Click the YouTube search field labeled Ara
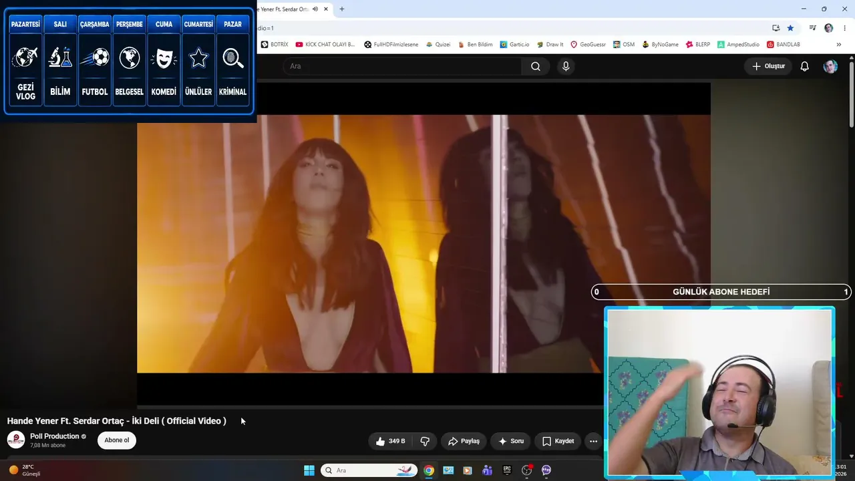The width and height of the screenshot is (855, 481). [403, 66]
